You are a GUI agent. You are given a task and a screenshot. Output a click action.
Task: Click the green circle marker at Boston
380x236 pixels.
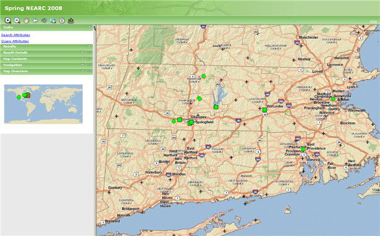pos(333,99)
